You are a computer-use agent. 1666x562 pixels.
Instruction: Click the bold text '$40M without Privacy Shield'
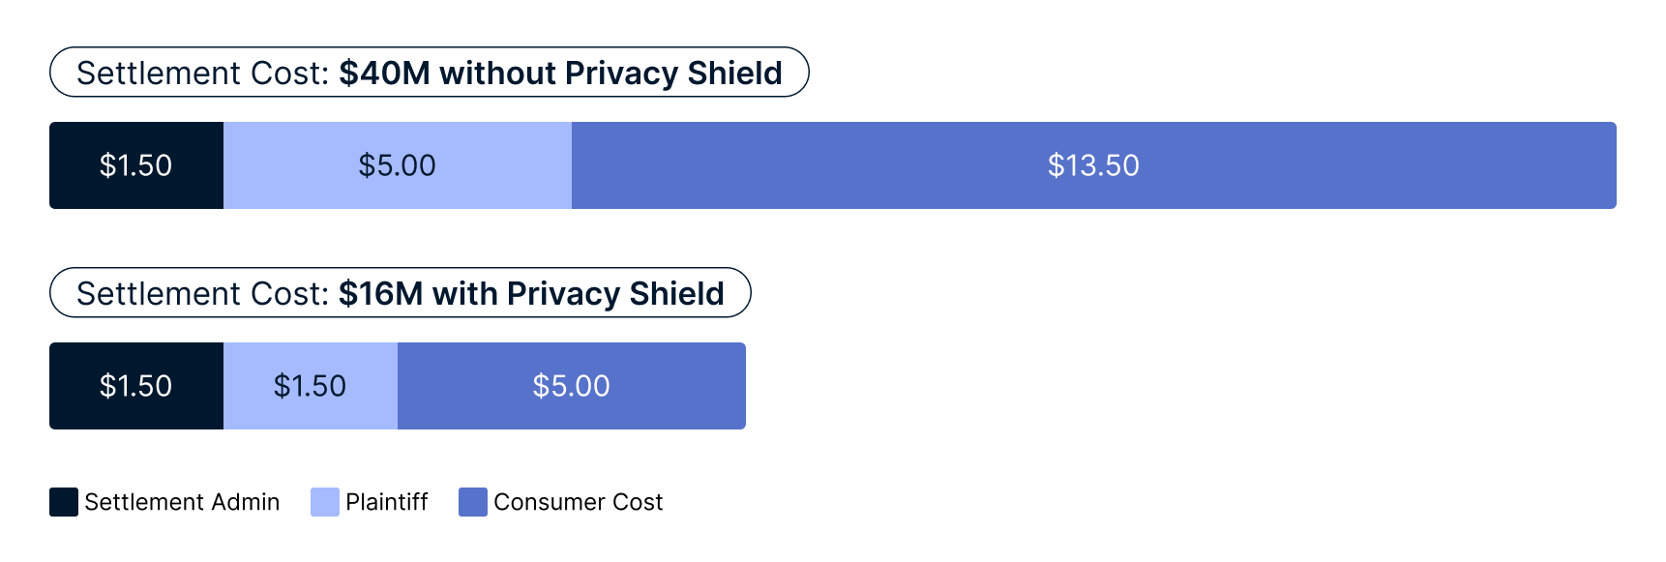point(561,73)
